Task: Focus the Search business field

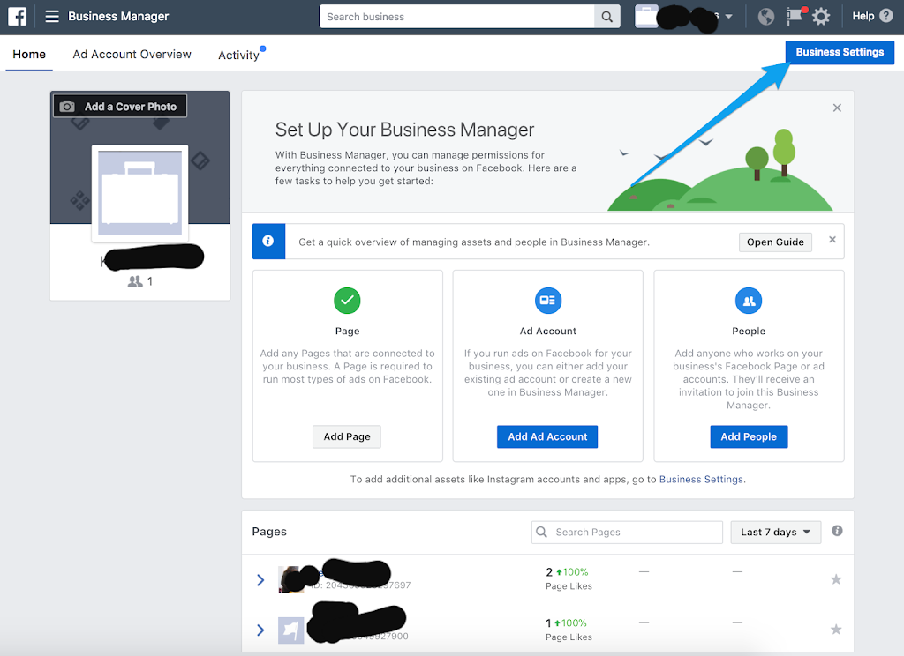Action: [457, 17]
